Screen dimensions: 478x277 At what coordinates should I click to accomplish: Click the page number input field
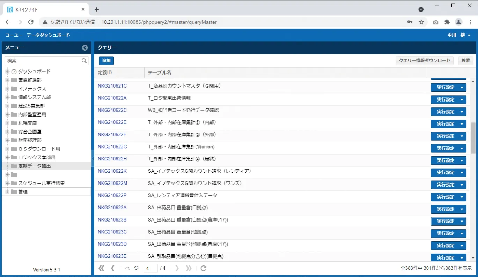(x=150, y=268)
